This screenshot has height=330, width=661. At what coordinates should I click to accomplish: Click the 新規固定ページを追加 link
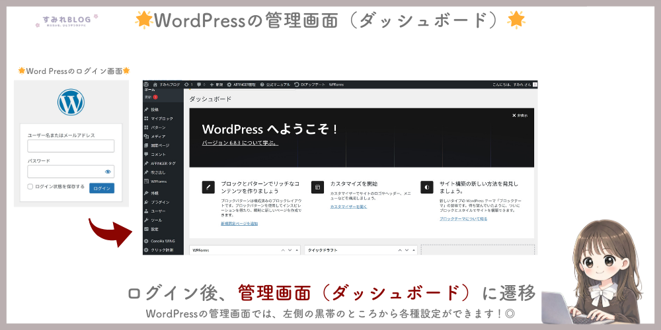[x=239, y=224]
